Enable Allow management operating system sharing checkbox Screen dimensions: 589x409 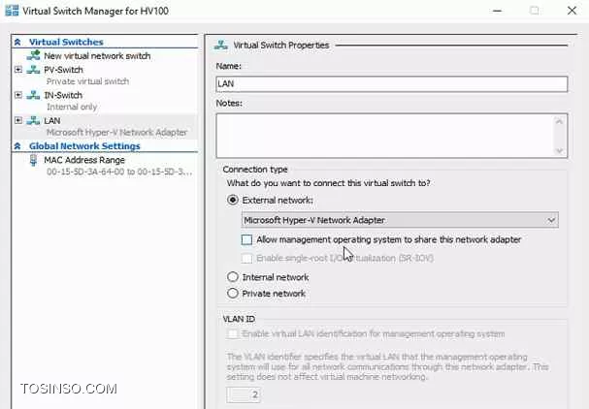pyautogui.click(x=246, y=239)
